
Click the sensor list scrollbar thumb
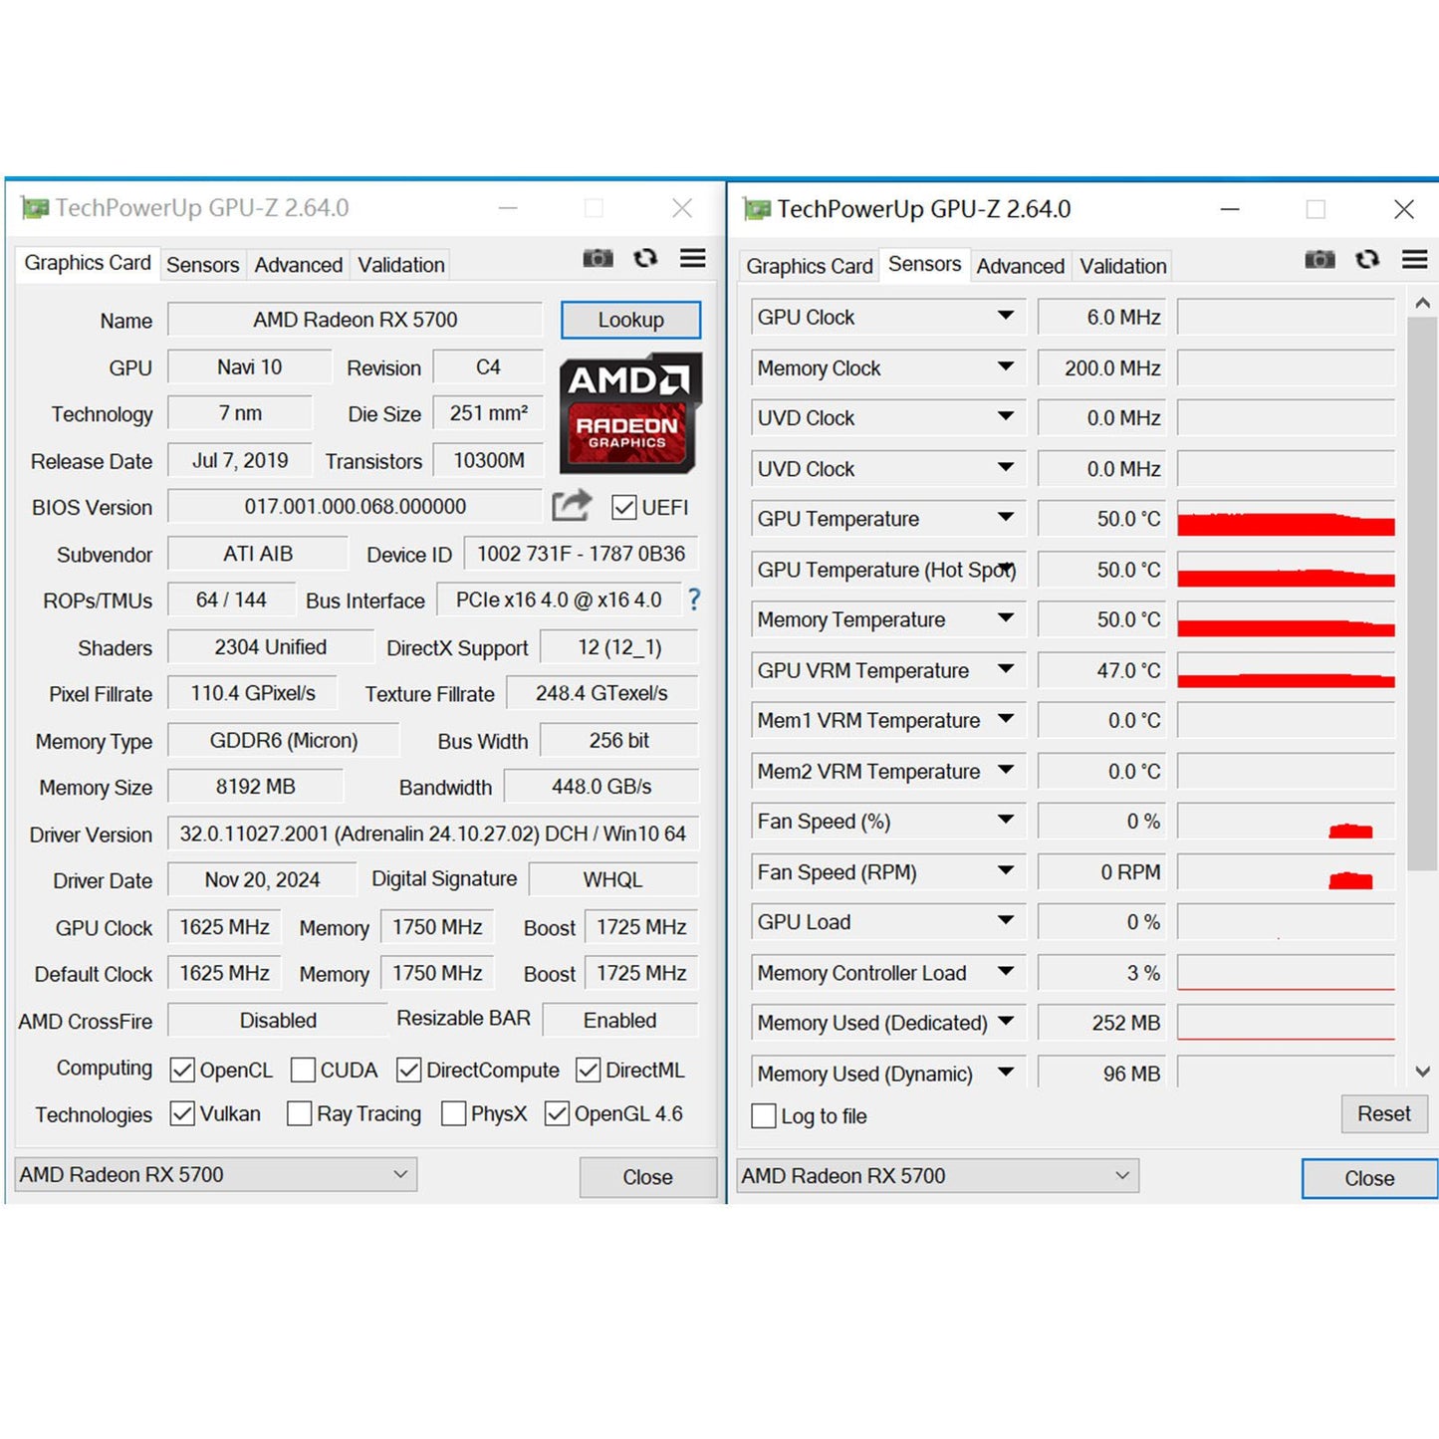tap(1423, 595)
